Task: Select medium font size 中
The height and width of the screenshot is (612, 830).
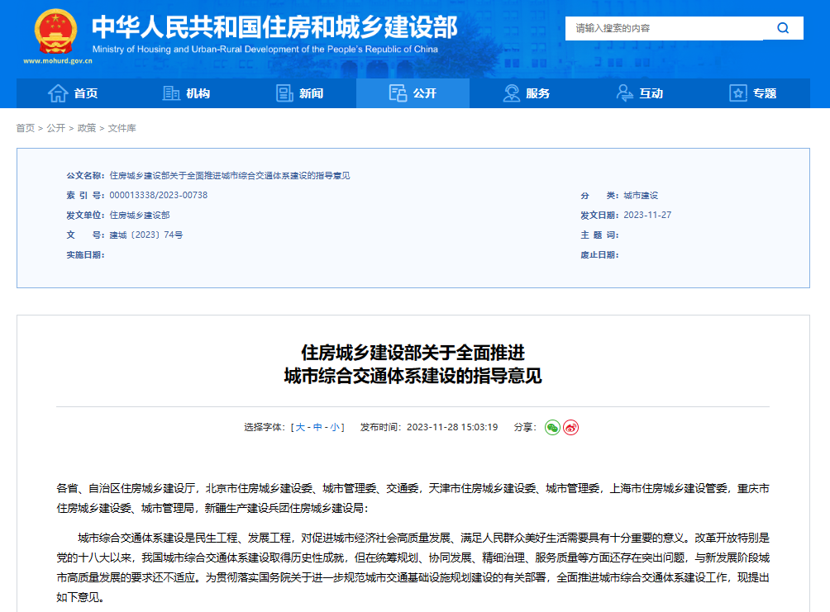Action: click(317, 427)
